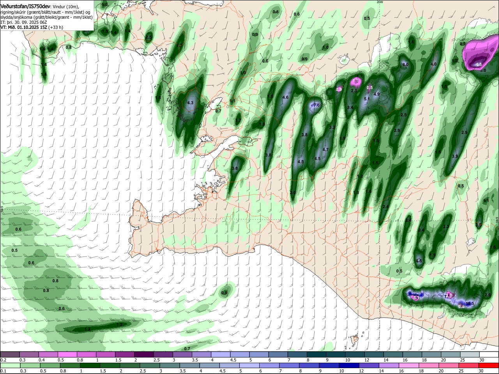The image size is (499, 374).
Task: Click the Veðurstofan/IS750dev title text
Action: pos(25,7)
